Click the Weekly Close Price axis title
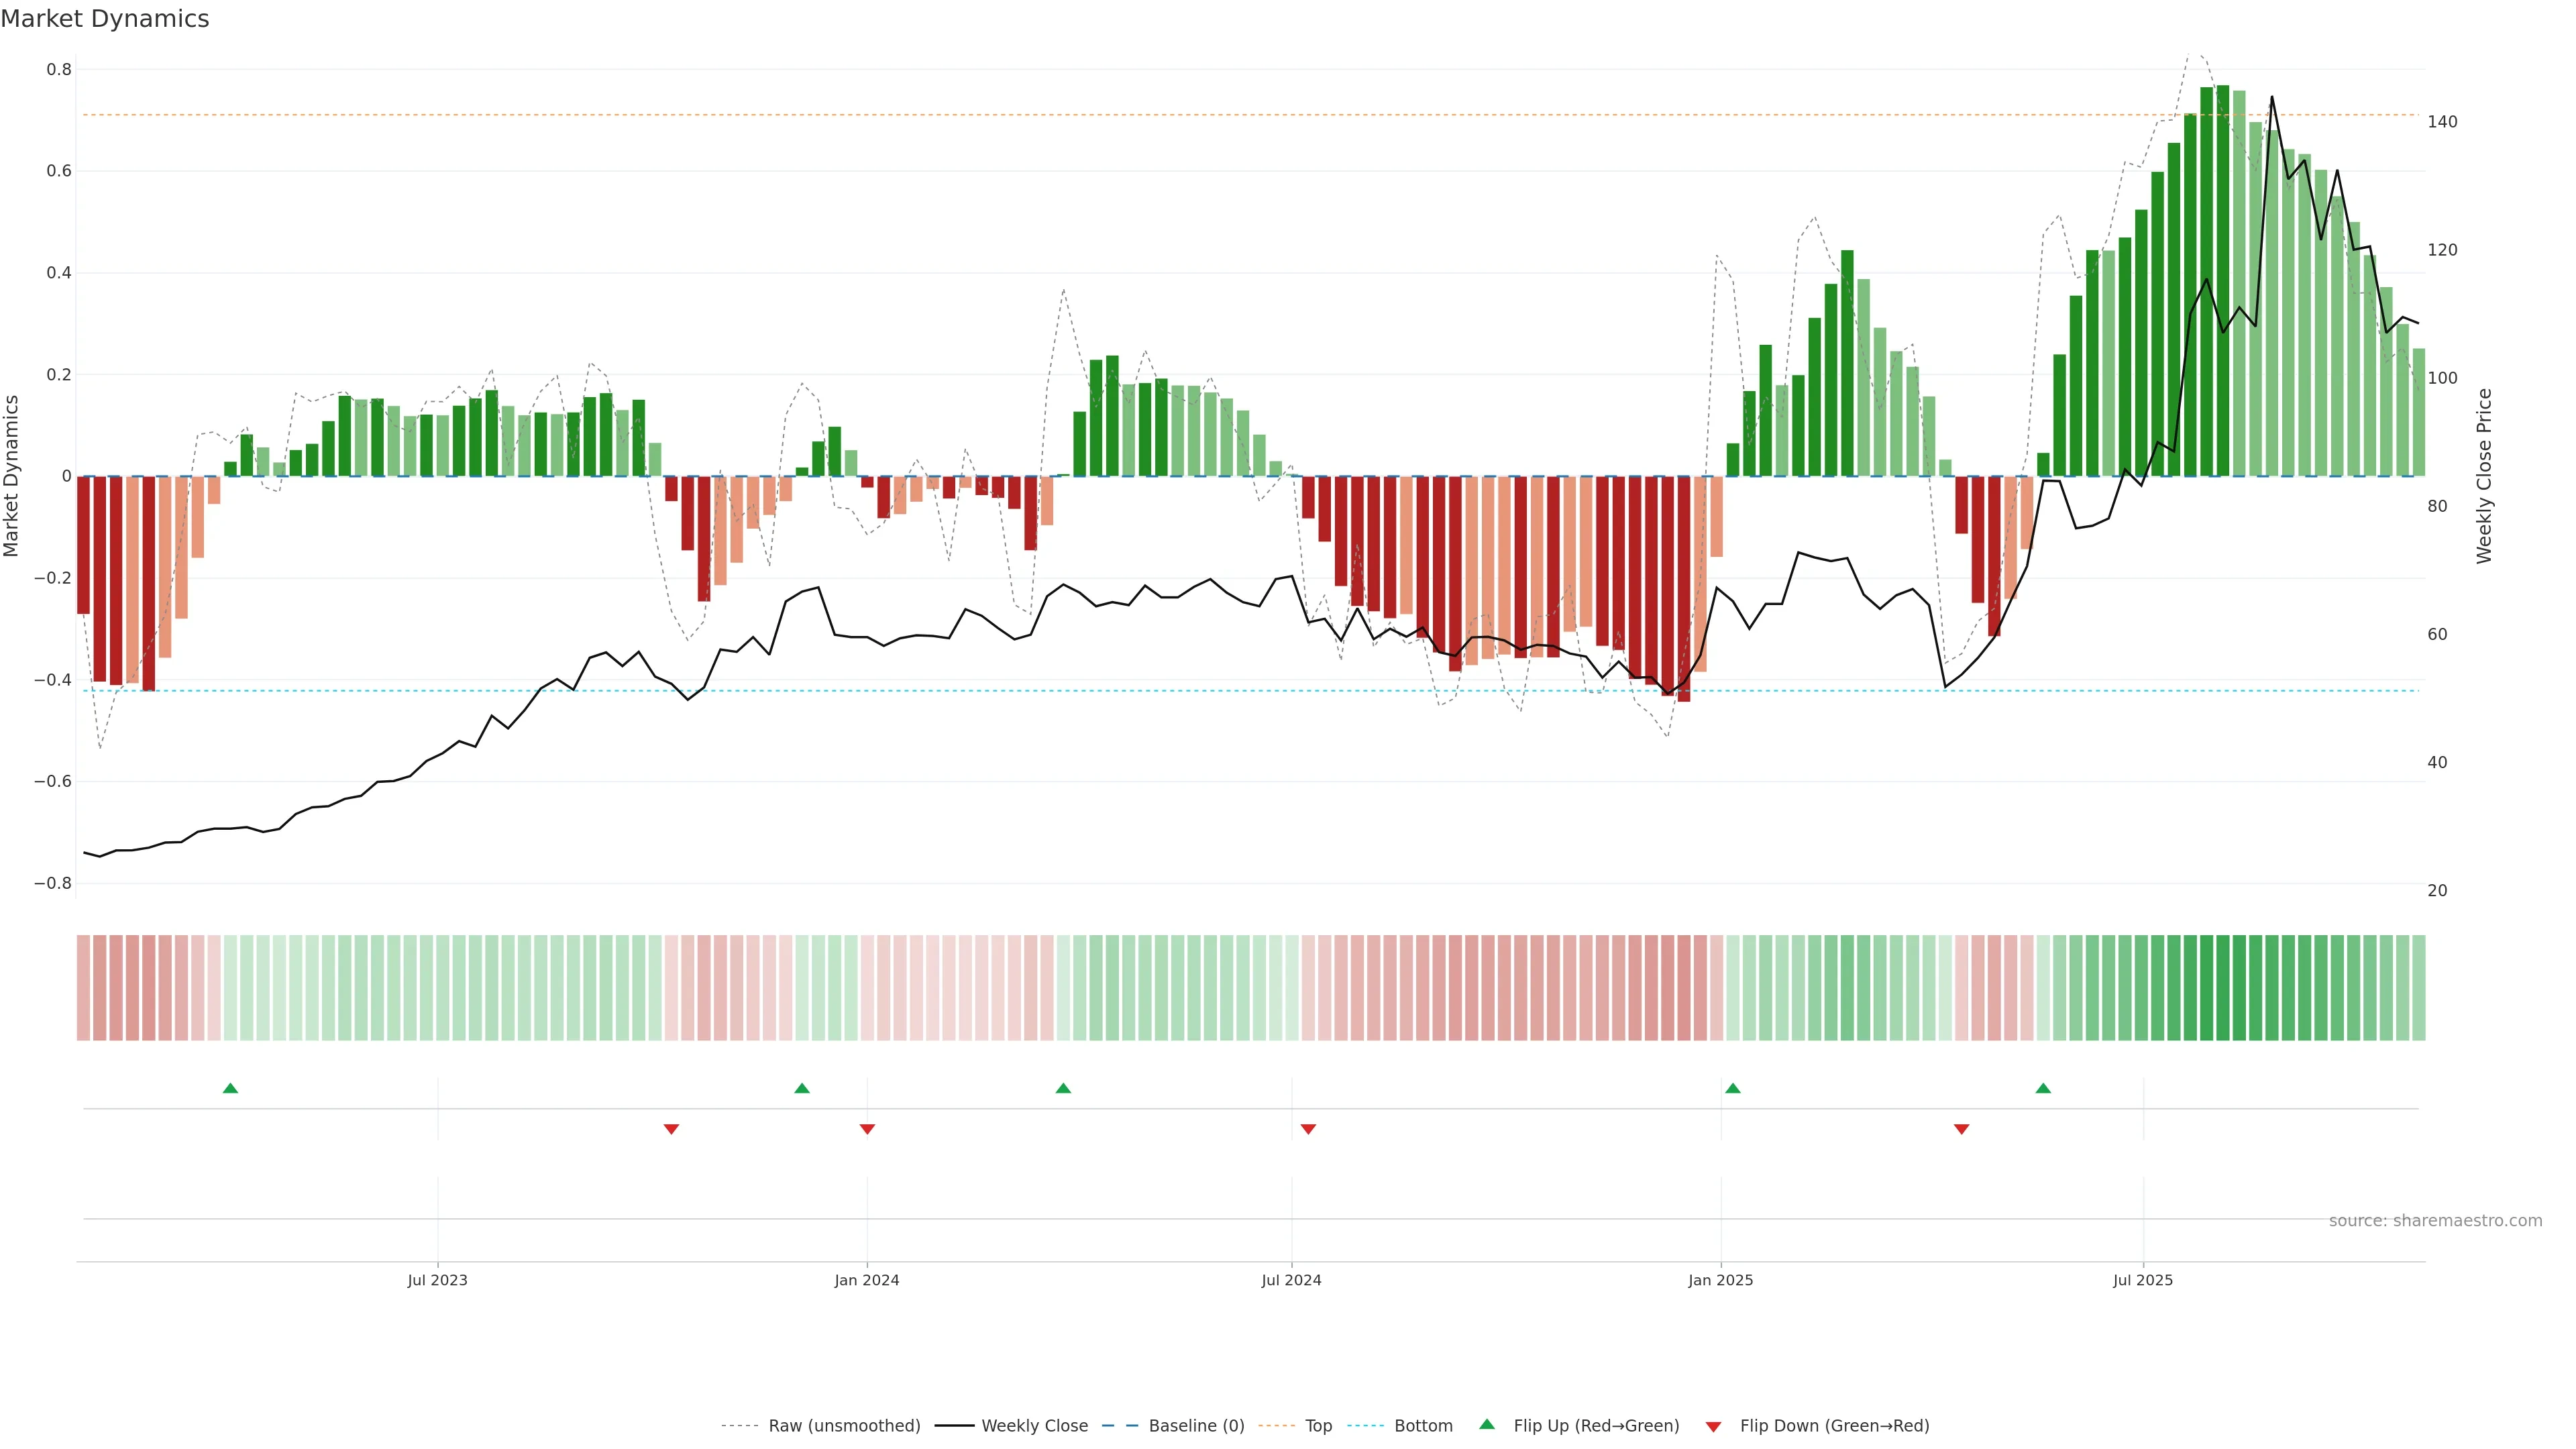Image resolution: width=2576 pixels, height=1449 pixels. point(2484,476)
